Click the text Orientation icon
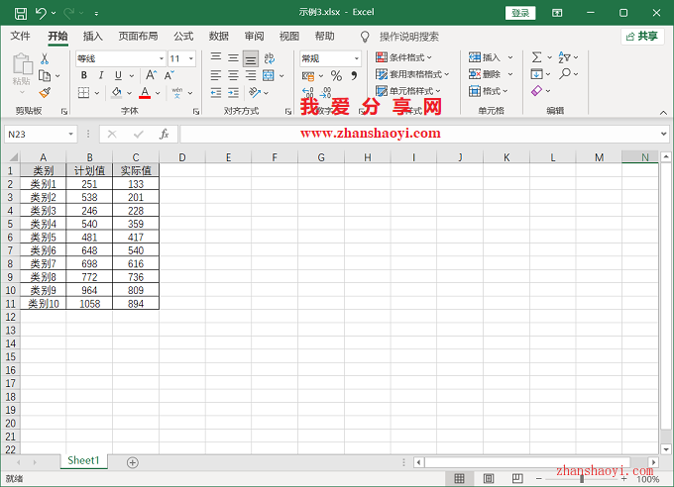Image resolution: width=674 pixels, height=487 pixels. pyautogui.click(x=255, y=92)
